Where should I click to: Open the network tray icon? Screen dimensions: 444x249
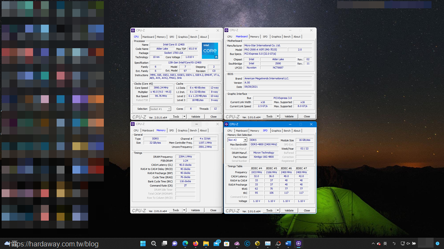click(x=402, y=243)
